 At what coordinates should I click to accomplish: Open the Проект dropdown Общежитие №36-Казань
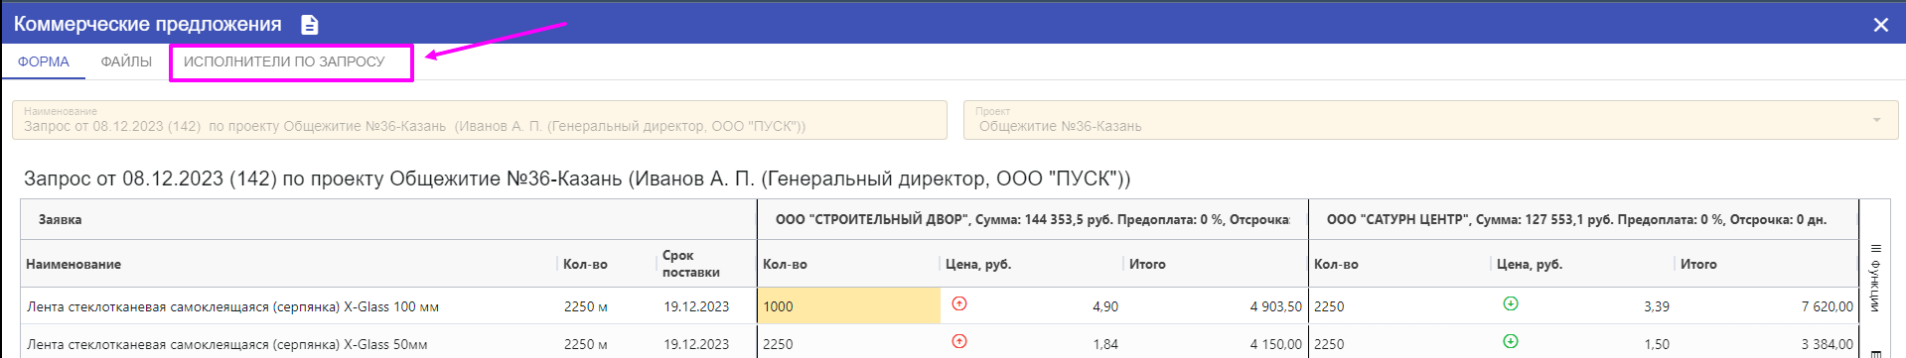tap(1430, 120)
